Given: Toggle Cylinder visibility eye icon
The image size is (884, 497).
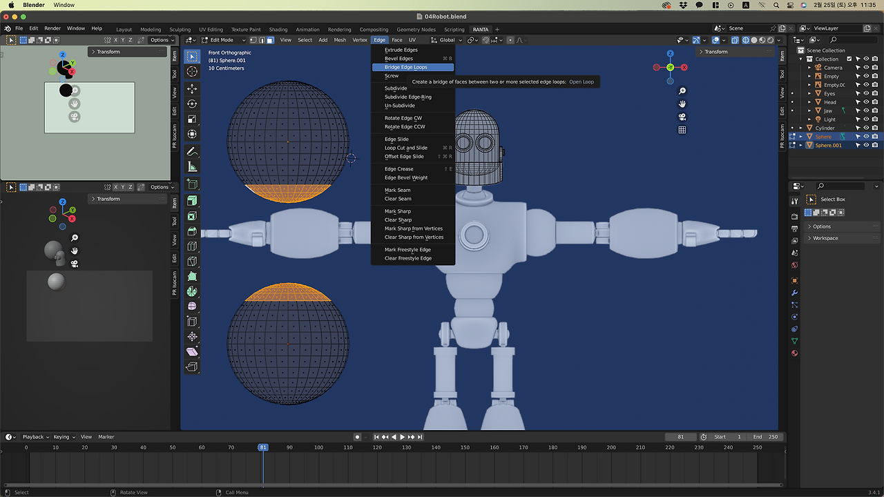Looking at the screenshot, I should [866, 128].
